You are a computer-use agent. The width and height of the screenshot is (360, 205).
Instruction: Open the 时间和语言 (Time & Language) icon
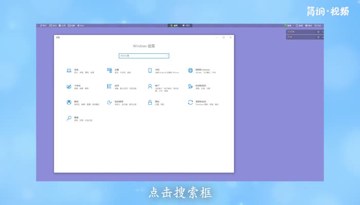[190, 87]
